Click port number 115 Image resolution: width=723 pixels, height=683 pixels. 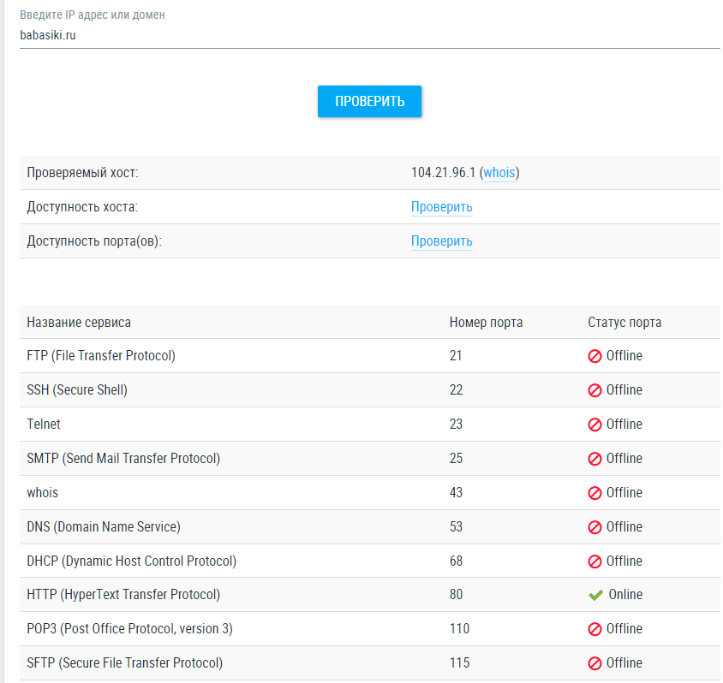tap(459, 662)
